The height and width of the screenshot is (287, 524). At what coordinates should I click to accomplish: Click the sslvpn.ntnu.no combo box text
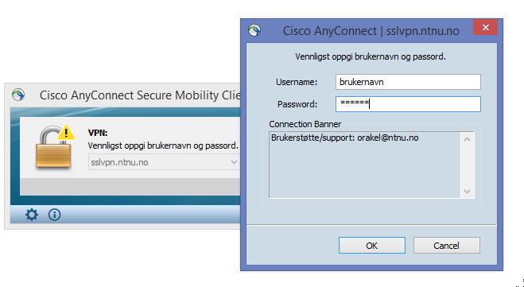click(119, 163)
